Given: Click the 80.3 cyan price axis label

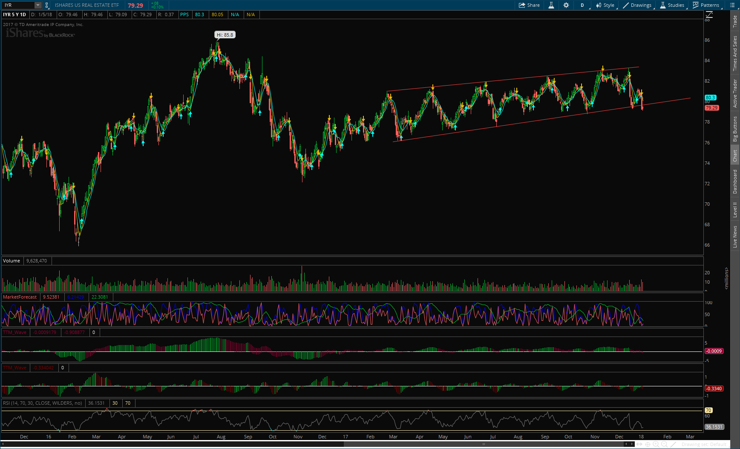Looking at the screenshot, I should (x=710, y=98).
